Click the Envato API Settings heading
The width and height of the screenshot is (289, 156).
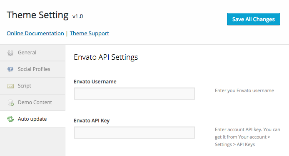point(106,57)
